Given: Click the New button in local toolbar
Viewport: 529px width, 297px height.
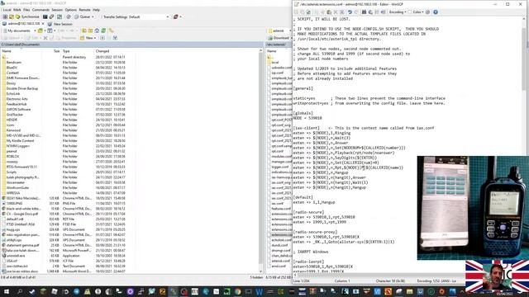Looking at the screenshot, I should tap(86, 38).
